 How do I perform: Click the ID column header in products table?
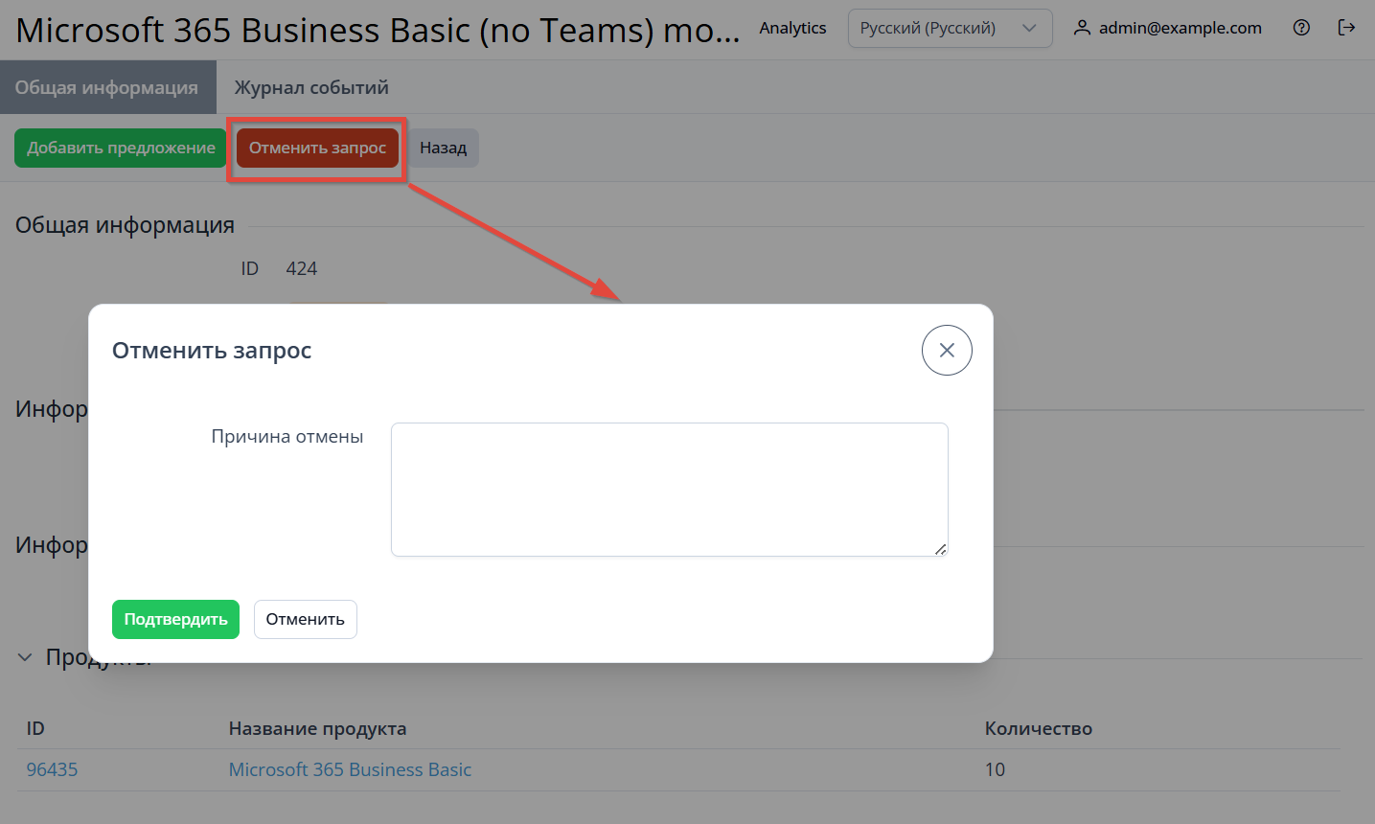coord(35,728)
